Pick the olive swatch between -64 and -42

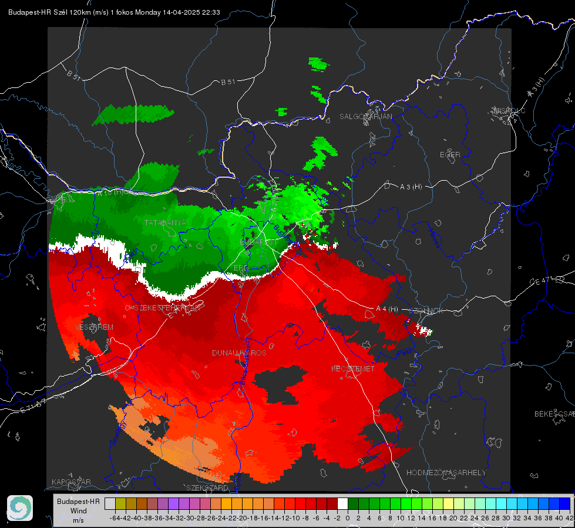(x=120, y=503)
